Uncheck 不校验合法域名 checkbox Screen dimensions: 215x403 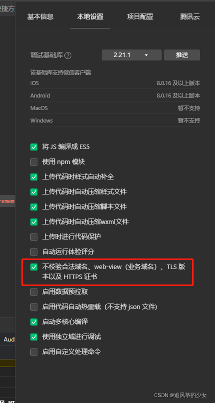(34, 267)
